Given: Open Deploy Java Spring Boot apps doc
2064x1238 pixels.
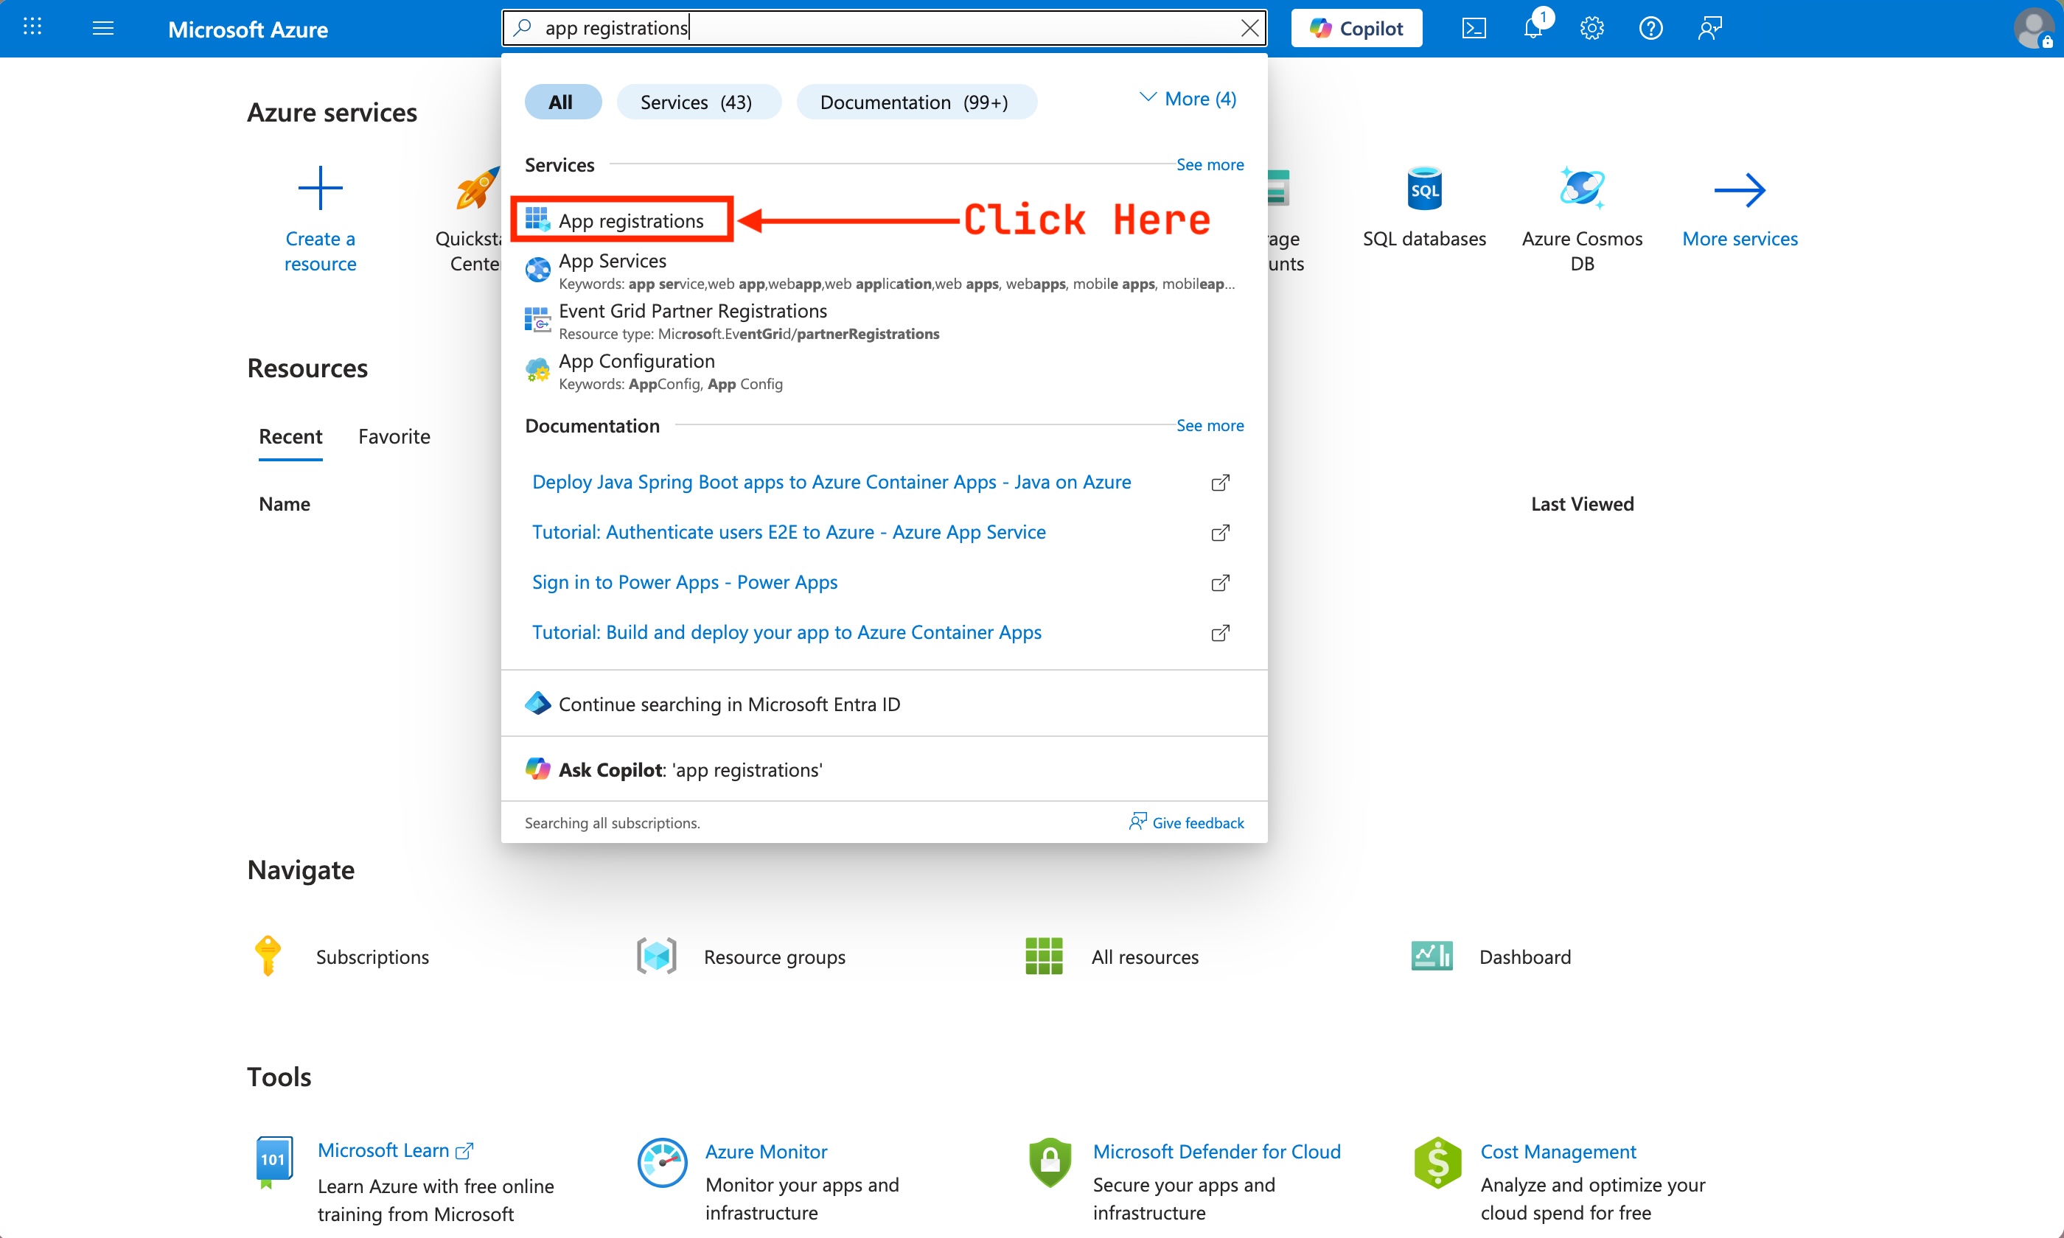Looking at the screenshot, I should tap(831, 482).
